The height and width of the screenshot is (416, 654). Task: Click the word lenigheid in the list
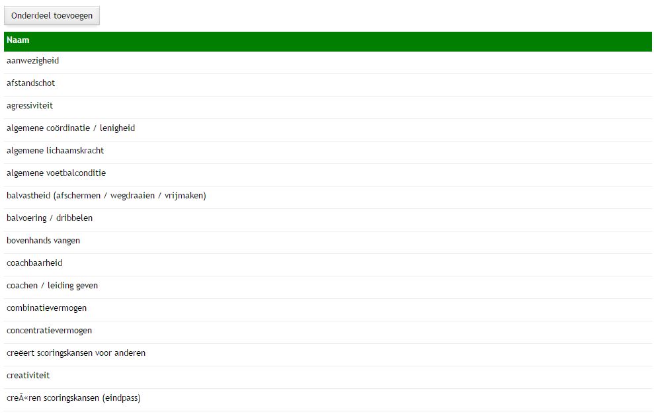tap(117, 128)
